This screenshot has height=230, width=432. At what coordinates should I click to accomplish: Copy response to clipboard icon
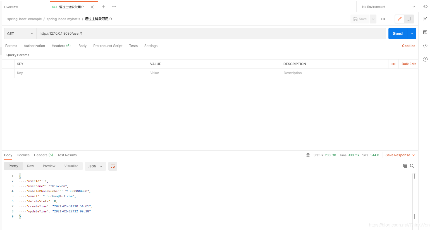coord(405,166)
